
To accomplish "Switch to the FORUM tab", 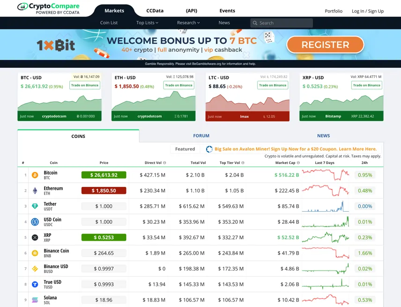I will (201, 136).
